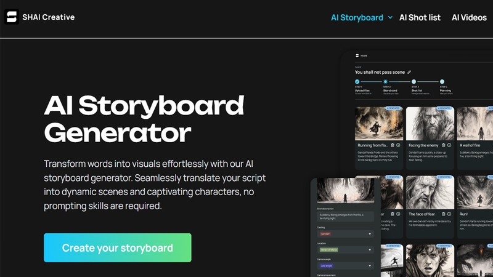Open info icon on 'Running from fla...' card

click(x=398, y=145)
